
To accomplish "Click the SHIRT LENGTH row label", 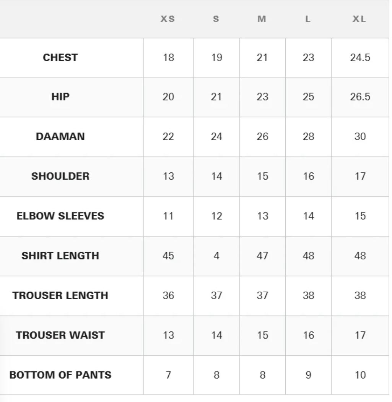I will click(60, 256).
